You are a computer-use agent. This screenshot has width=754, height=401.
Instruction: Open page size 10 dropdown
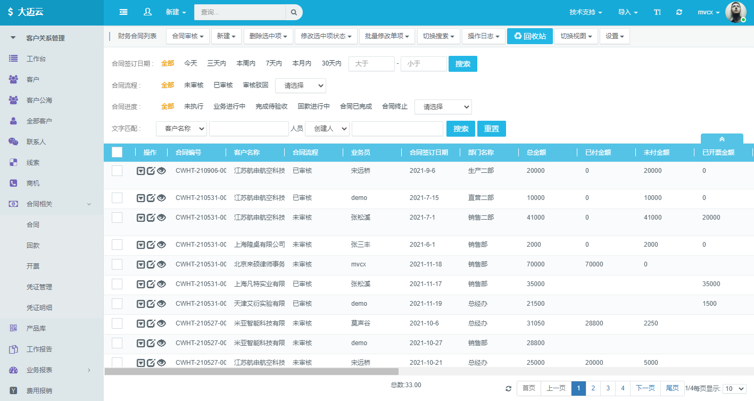point(734,389)
